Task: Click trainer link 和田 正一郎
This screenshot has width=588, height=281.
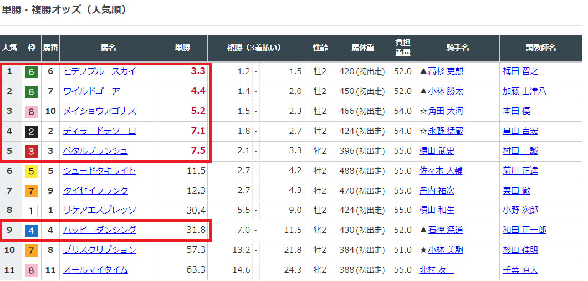Action: pos(524,230)
